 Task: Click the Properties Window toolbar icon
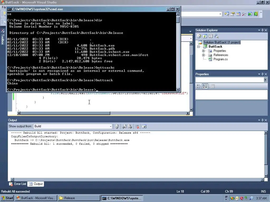point(233,14)
